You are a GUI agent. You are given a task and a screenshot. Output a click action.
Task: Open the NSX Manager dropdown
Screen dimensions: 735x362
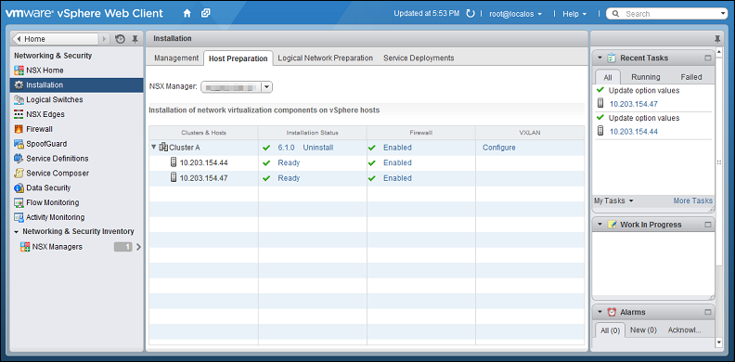click(x=266, y=86)
